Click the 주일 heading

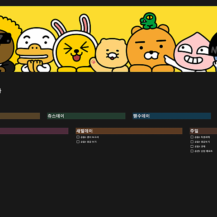[203, 131]
